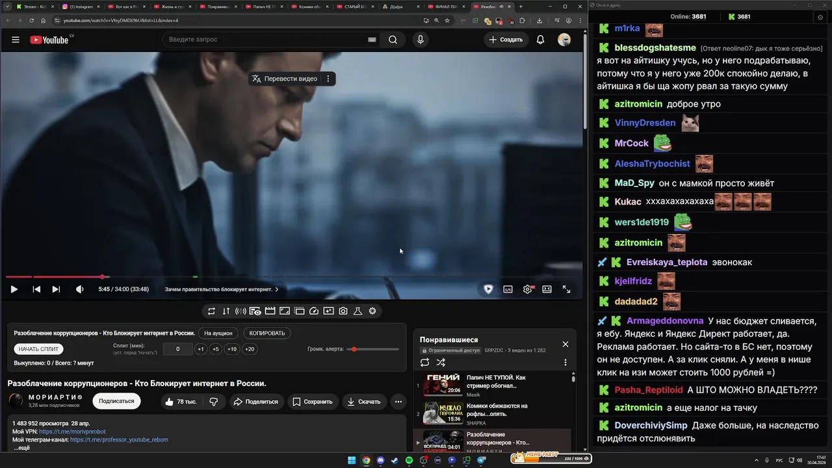Viewport: 832px width, 468px height.
Task: Open the t.me/professor_youtube_reborn link
Action: pos(119,440)
